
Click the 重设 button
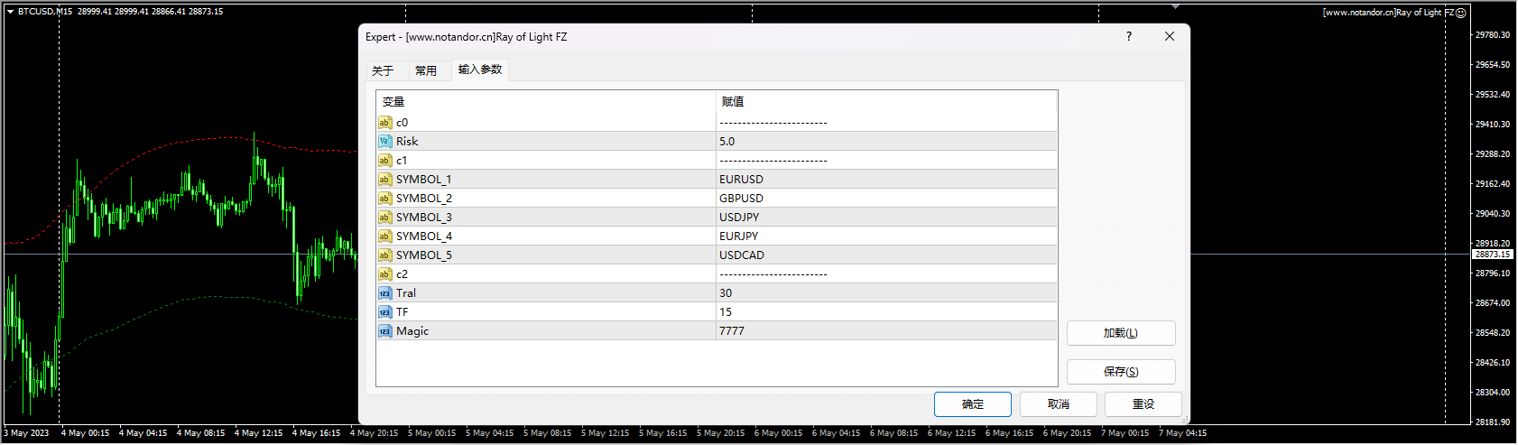(1143, 404)
